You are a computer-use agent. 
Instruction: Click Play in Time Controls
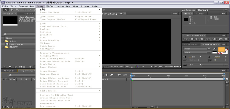click(197, 39)
